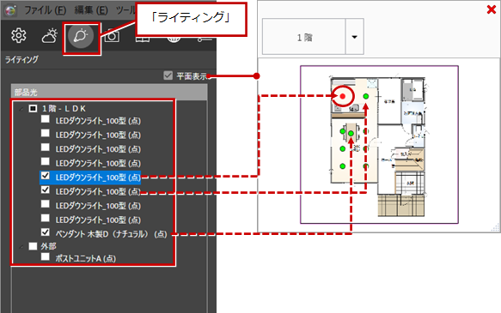Open the settings gear icon
The width and height of the screenshot is (501, 313).
[x=19, y=35]
